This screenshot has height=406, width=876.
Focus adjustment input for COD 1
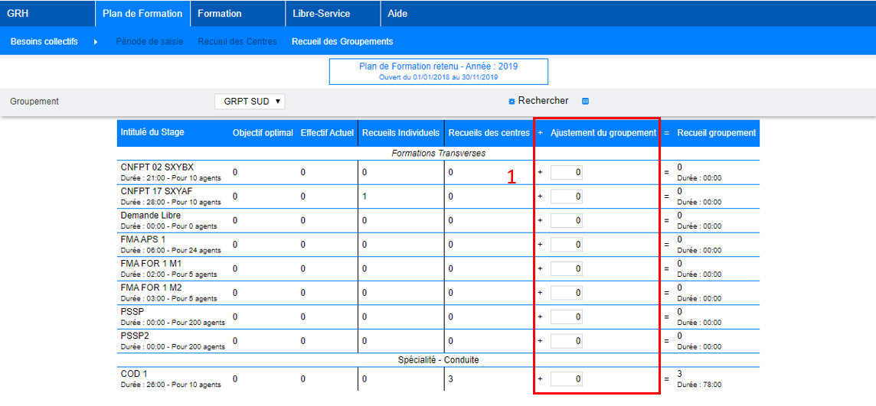pyautogui.click(x=566, y=378)
